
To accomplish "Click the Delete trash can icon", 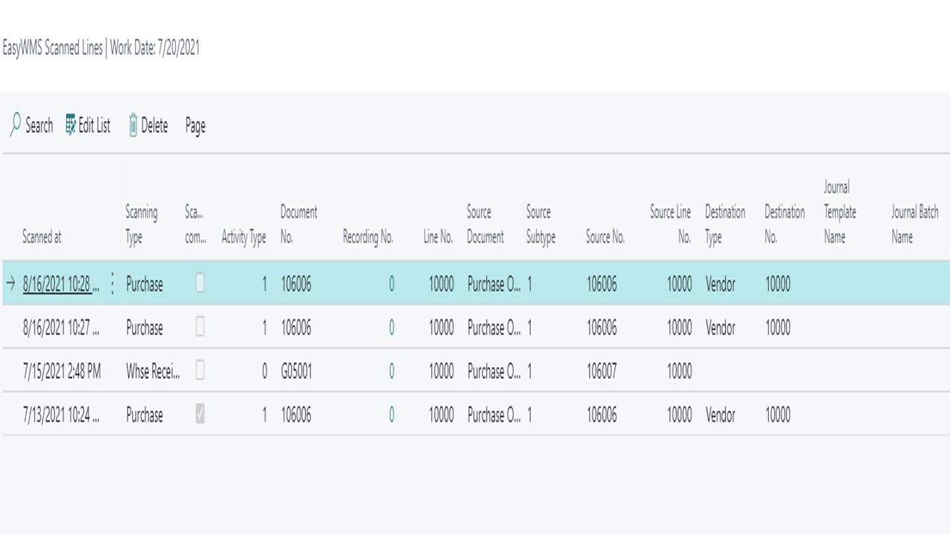I will (x=133, y=125).
